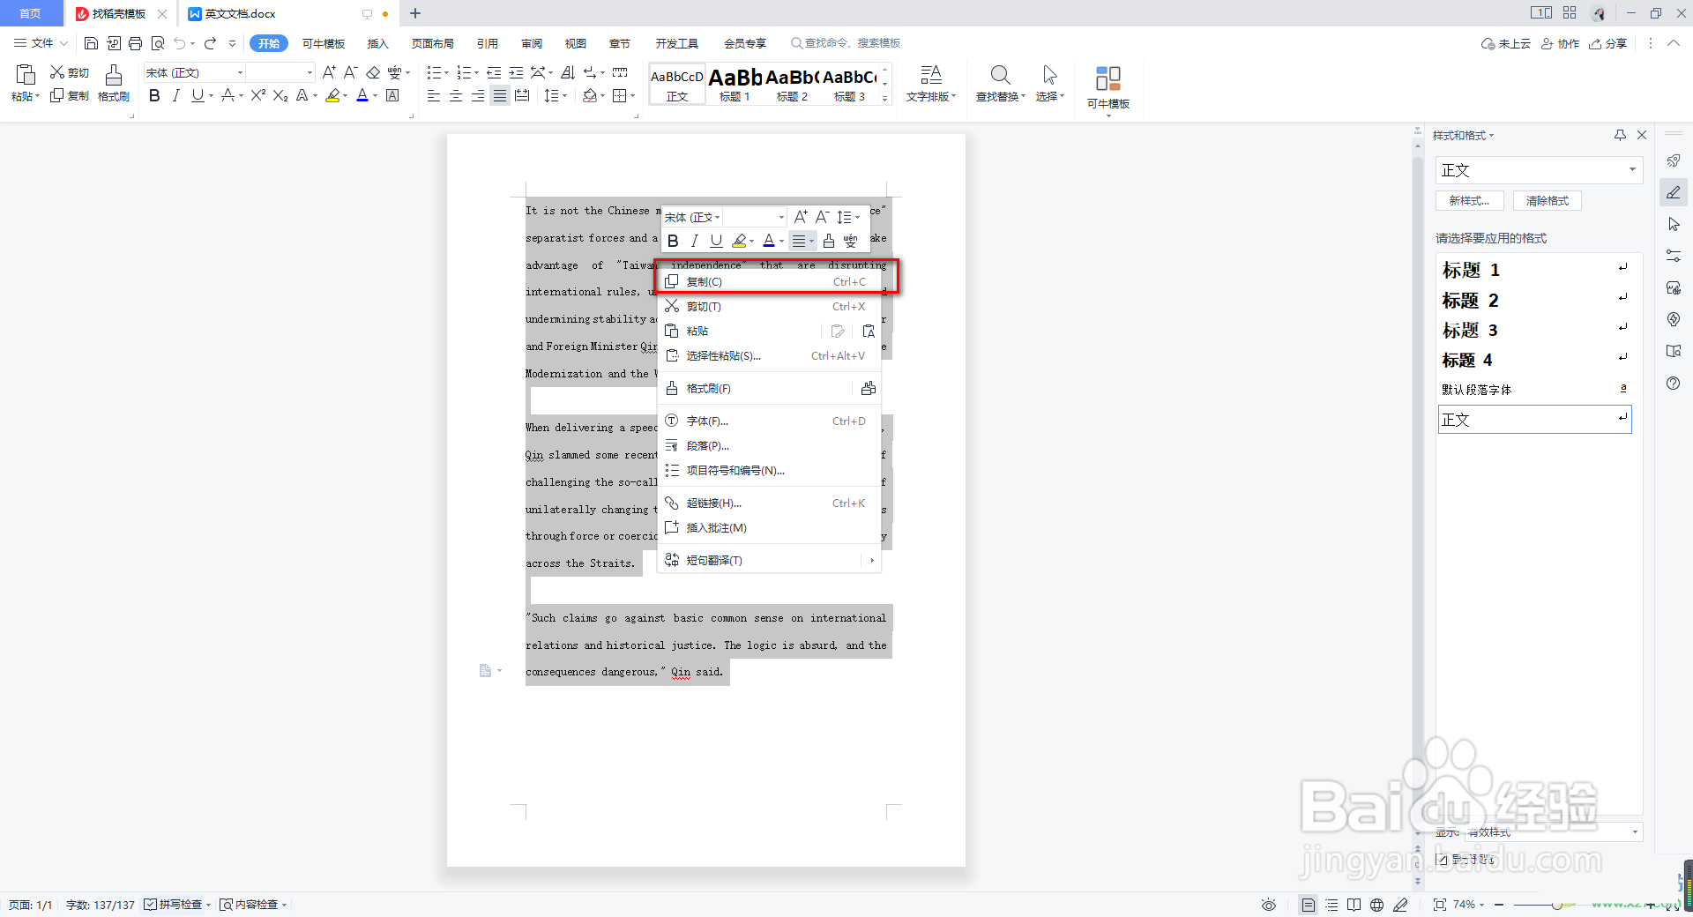Click the command search box 查找命令

click(x=846, y=43)
